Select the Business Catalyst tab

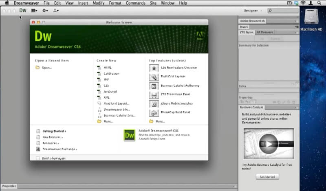251,108
